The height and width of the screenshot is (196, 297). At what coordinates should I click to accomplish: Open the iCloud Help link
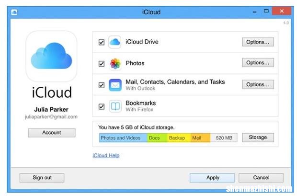tap(106, 155)
